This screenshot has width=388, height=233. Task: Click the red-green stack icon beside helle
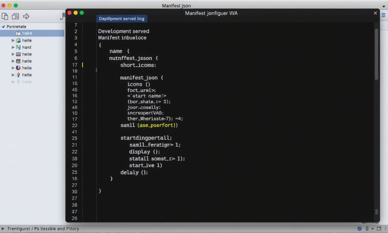pyautogui.click(x=18, y=61)
